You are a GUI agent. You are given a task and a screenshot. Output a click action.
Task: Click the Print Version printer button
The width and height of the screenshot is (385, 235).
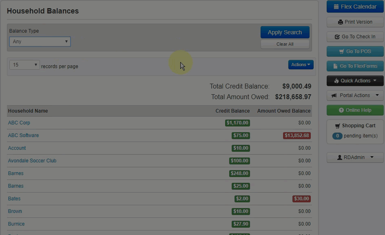click(355, 22)
